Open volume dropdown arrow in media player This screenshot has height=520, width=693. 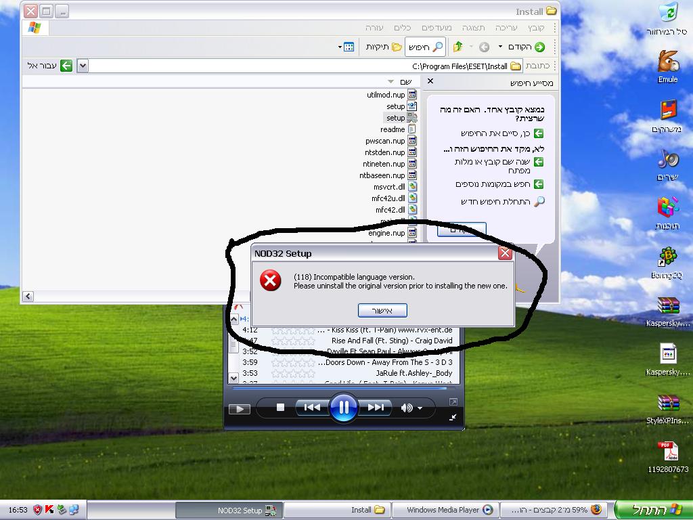tap(420, 408)
